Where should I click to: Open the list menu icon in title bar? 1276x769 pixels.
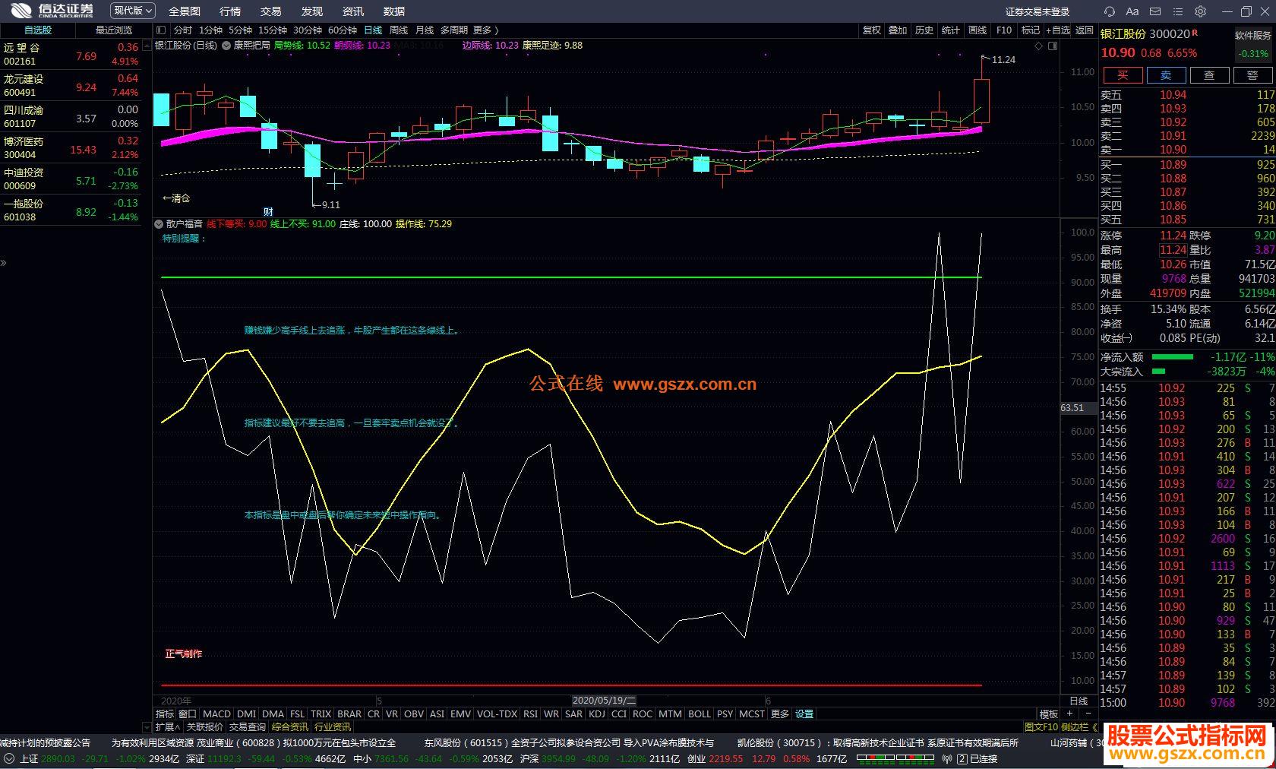(1178, 11)
